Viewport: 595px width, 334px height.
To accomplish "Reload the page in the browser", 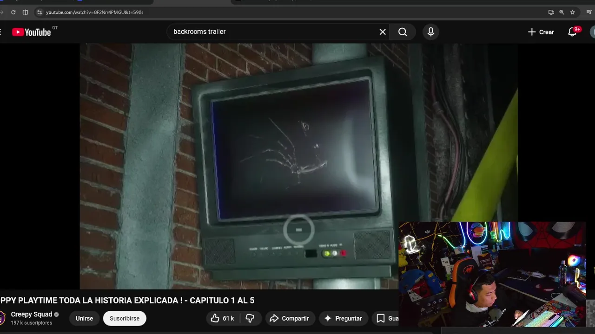I will [13, 12].
